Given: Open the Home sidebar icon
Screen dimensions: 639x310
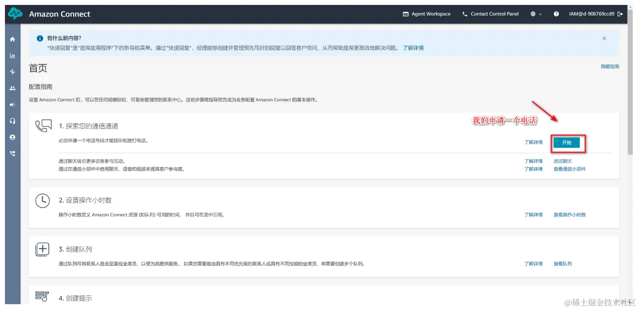Looking at the screenshot, I should (12, 39).
